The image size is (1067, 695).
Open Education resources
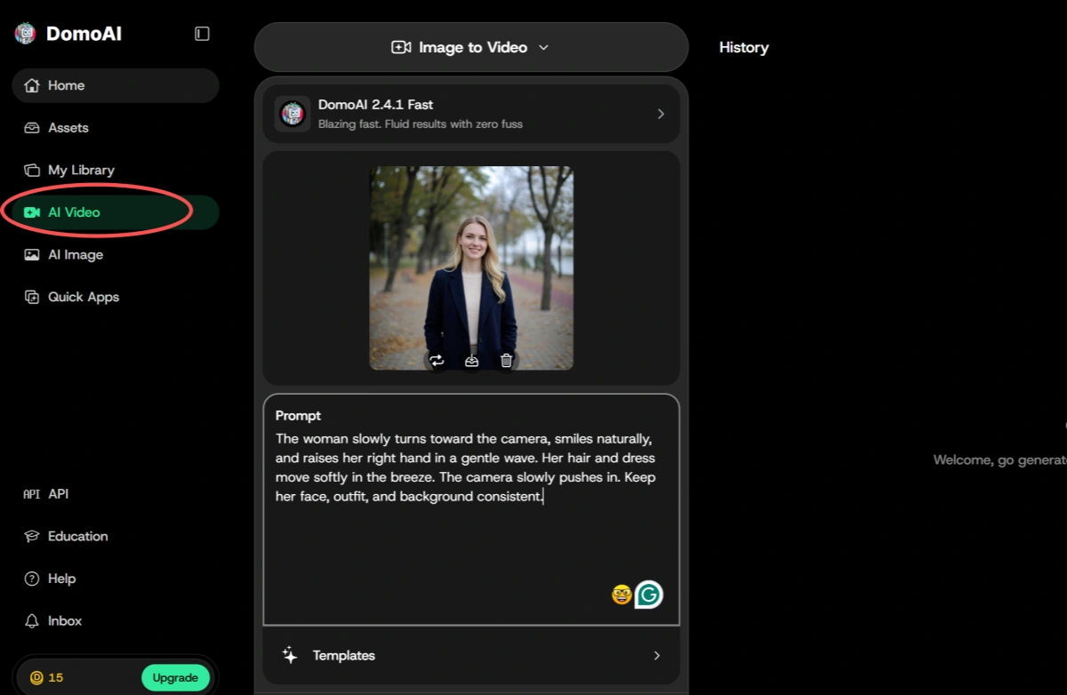tap(116, 537)
